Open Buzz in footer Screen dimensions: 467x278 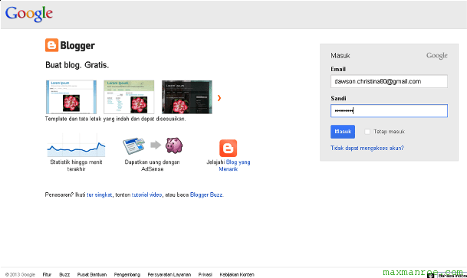tap(64, 275)
